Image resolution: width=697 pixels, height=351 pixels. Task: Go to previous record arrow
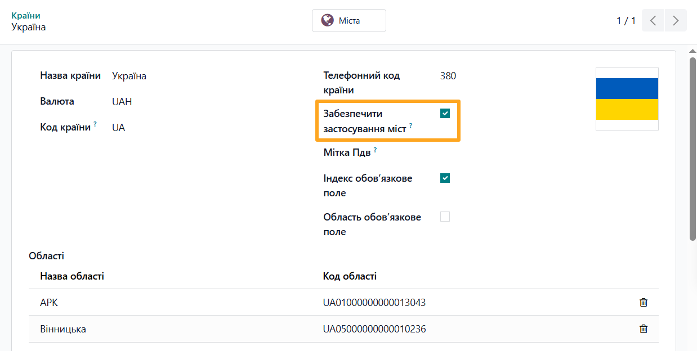(x=653, y=20)
